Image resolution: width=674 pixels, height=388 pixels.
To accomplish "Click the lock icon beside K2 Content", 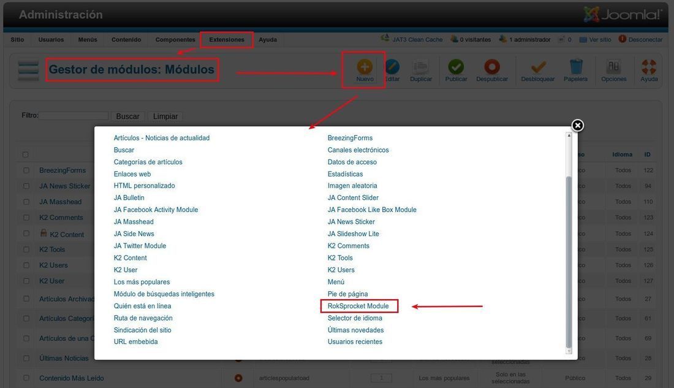I will [44, 233].
